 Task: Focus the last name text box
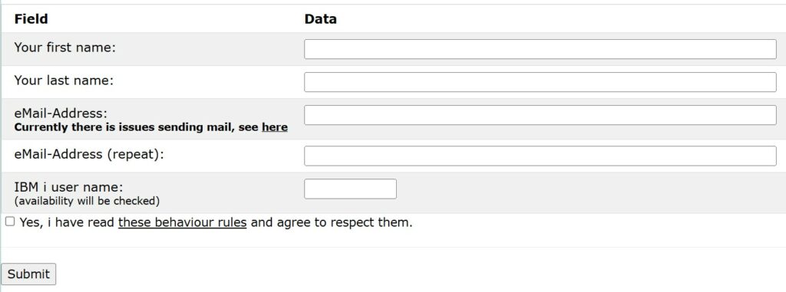540,82
